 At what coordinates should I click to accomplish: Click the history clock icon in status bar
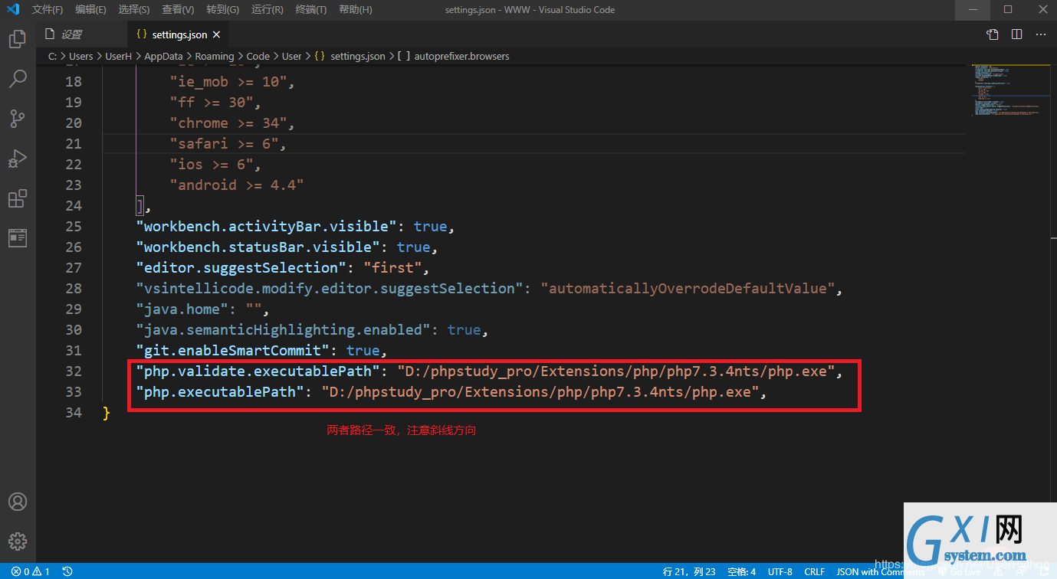[67, 571]
